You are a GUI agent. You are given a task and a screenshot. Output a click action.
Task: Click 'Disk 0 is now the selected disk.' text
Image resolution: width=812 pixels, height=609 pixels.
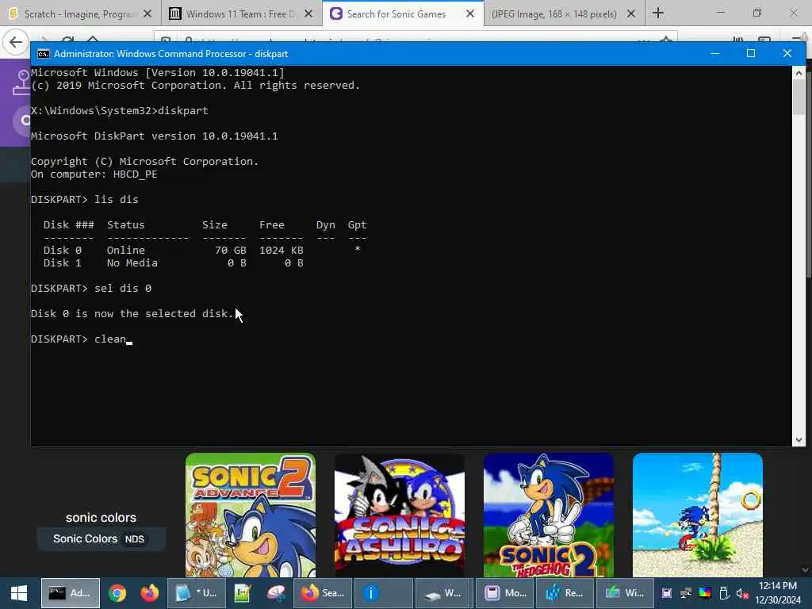(132, 314)
